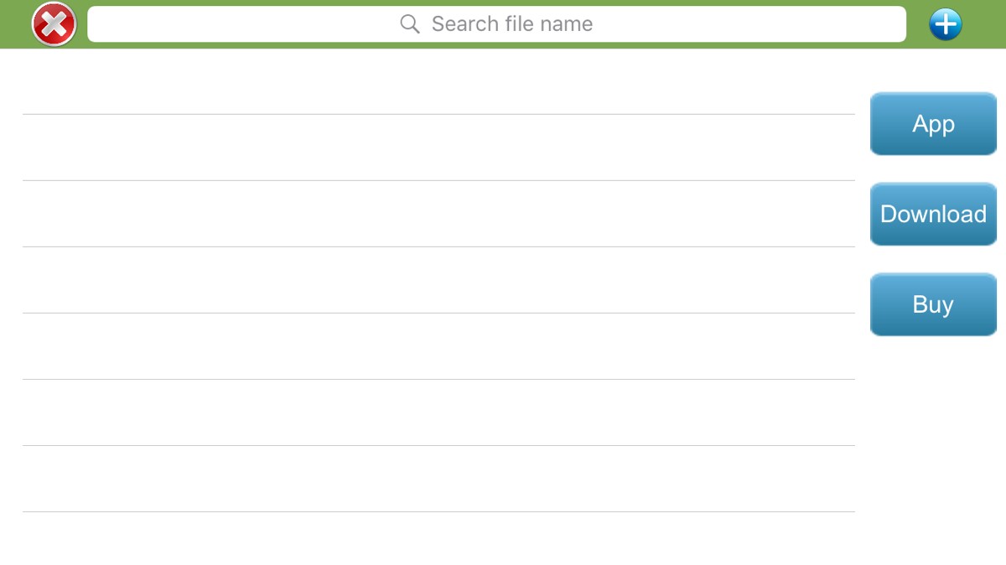
Task: Click the 'Search file name' placeholder text
Action: coord(511,24)
